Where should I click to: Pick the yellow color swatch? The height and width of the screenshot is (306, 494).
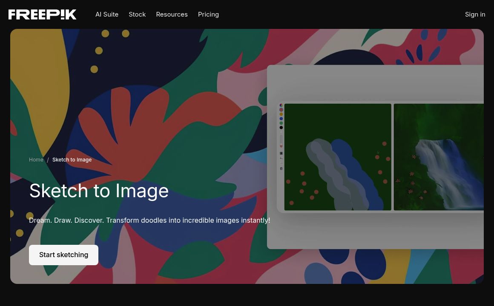point(281,114)
